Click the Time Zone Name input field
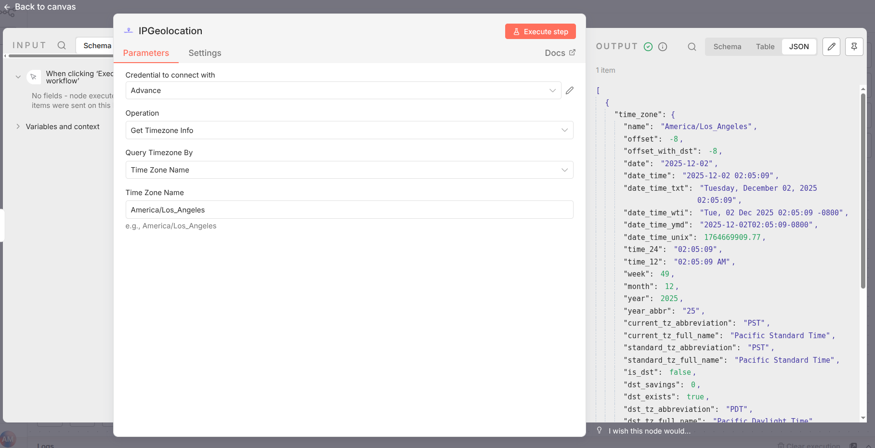This screenshot has height=448, width=875. pos(349,210)
